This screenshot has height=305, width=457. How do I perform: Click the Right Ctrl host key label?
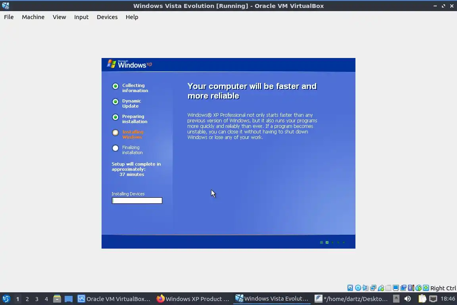pos(443,288)
